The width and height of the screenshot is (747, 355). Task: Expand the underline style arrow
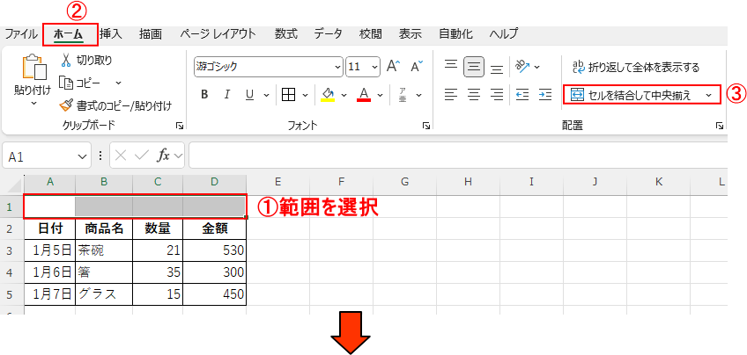pyautogui.click(x=266, y=95)
